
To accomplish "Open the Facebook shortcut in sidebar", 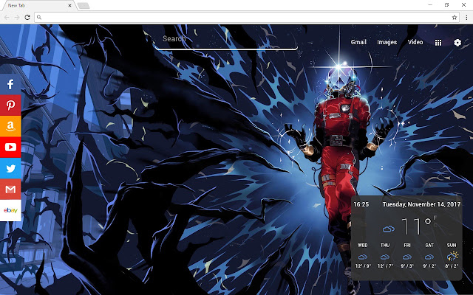I will tap(10, 84).
